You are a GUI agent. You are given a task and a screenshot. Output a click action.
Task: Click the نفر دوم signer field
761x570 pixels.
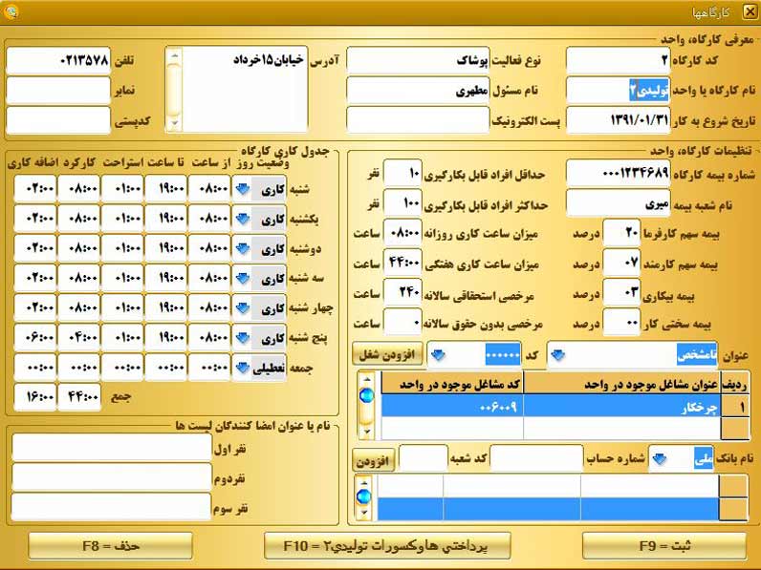[112, 478]
